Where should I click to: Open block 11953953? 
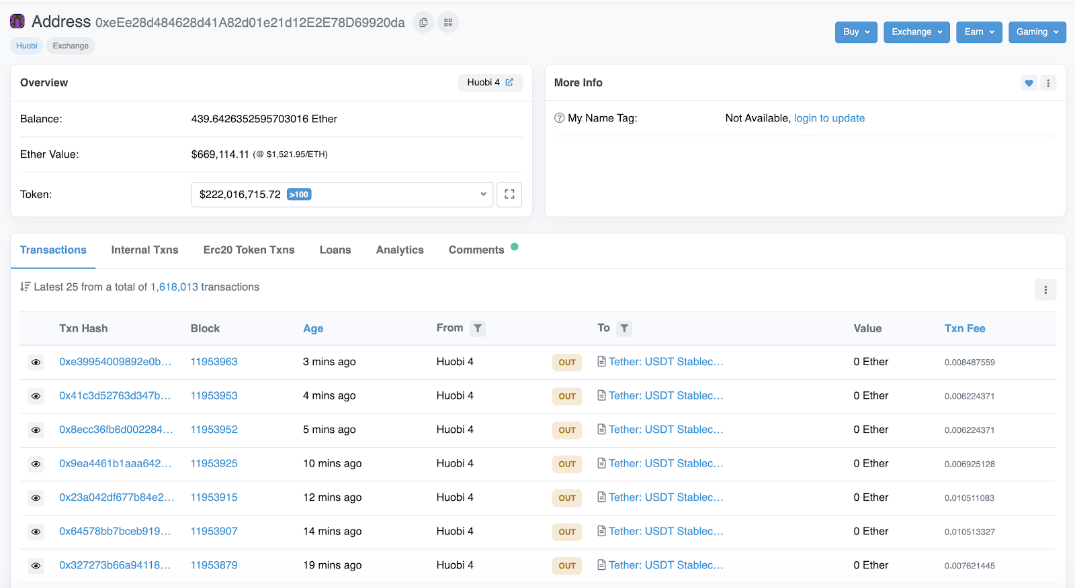coord(214,395)
